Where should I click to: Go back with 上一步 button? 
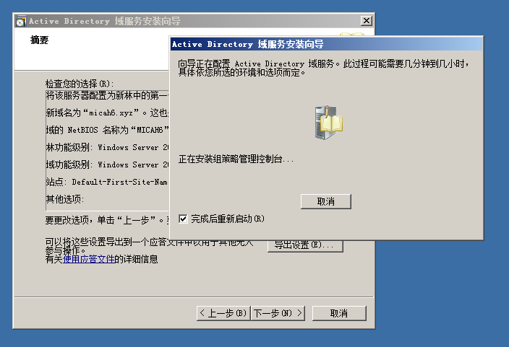(x=223, y=313)
